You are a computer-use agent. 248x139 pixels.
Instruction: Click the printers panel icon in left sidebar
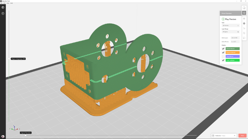tap(3, 13)
